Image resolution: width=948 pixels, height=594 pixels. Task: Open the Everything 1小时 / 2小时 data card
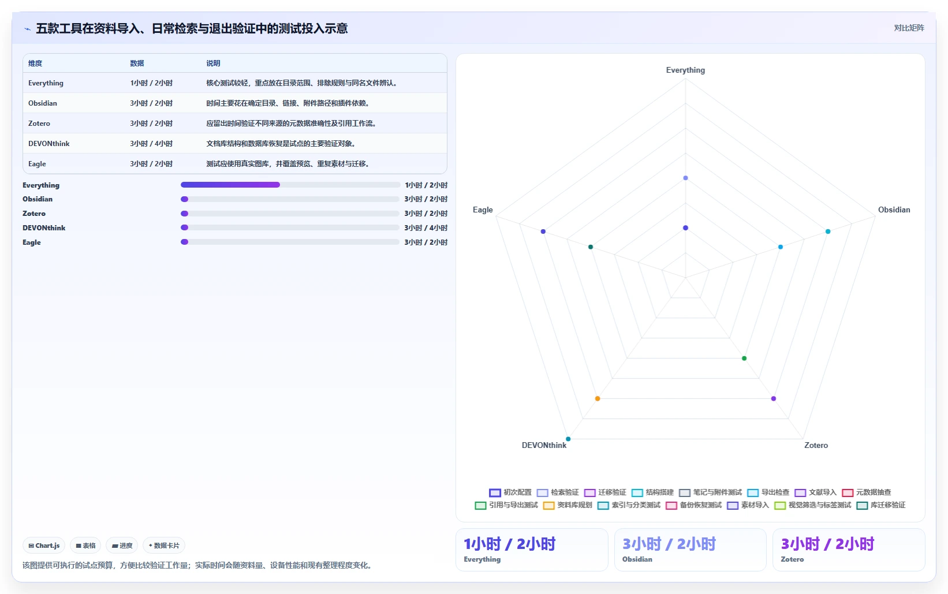[532, 550]
